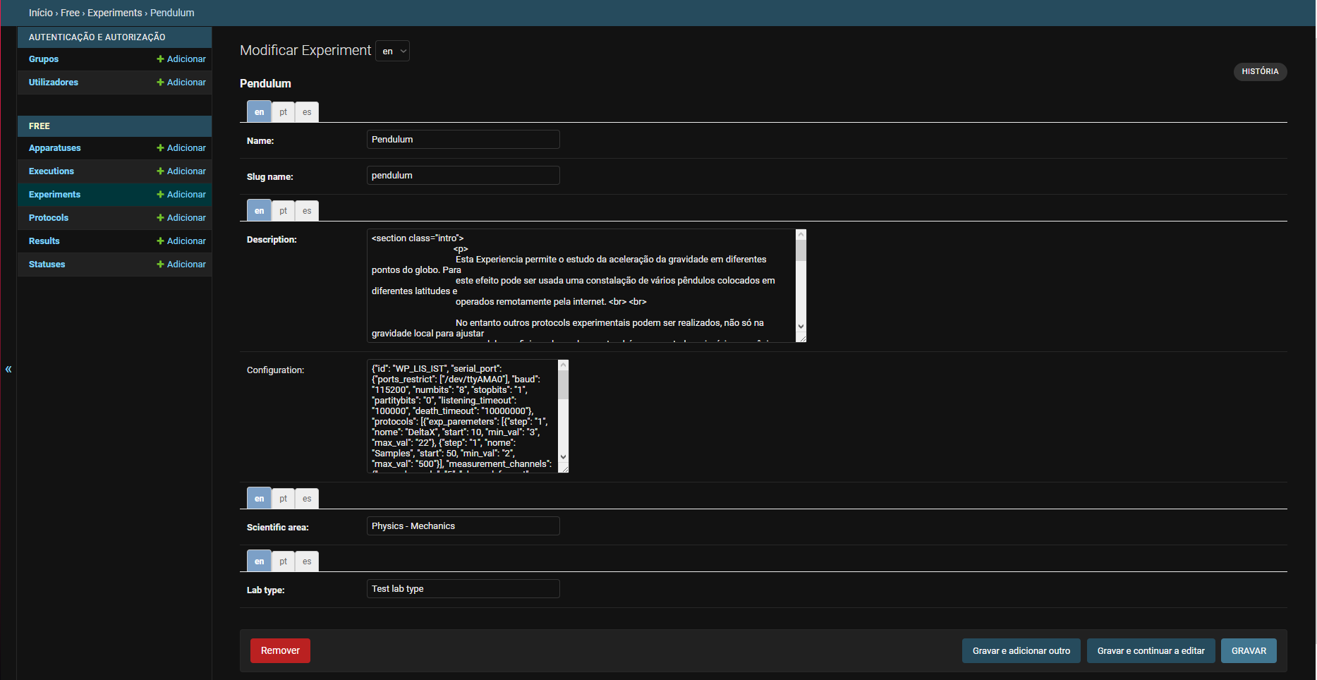Add a new Executions entry

181,171
